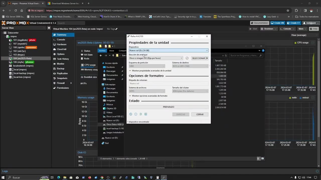Show the Rufus log icon

click(x=146, y=114)
